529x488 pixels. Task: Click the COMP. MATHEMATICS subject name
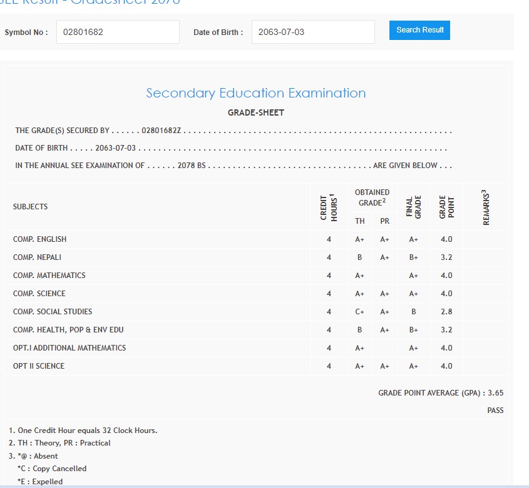click(49, 276)
